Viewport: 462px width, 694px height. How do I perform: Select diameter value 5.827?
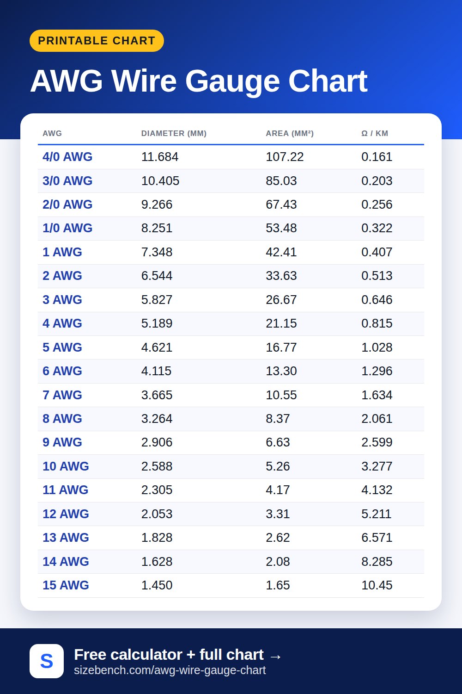(157, 300)
